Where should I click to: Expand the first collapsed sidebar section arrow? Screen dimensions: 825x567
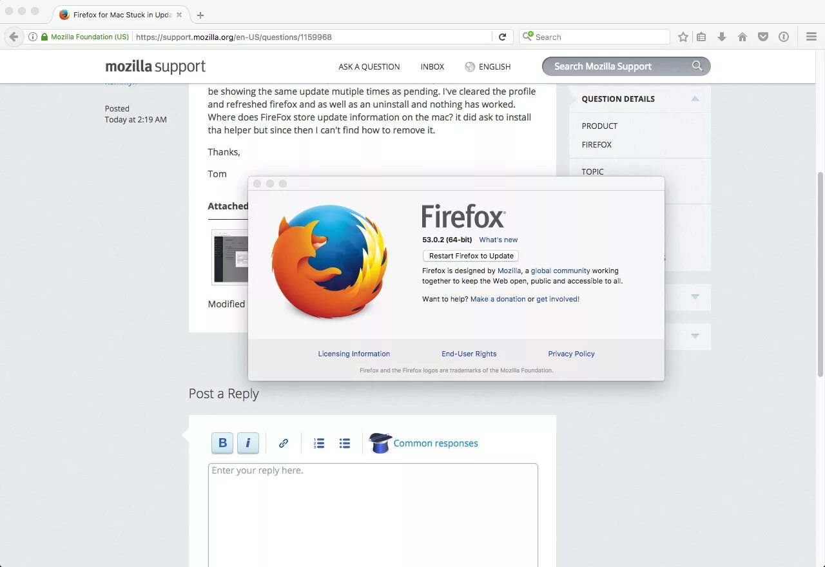695,297
